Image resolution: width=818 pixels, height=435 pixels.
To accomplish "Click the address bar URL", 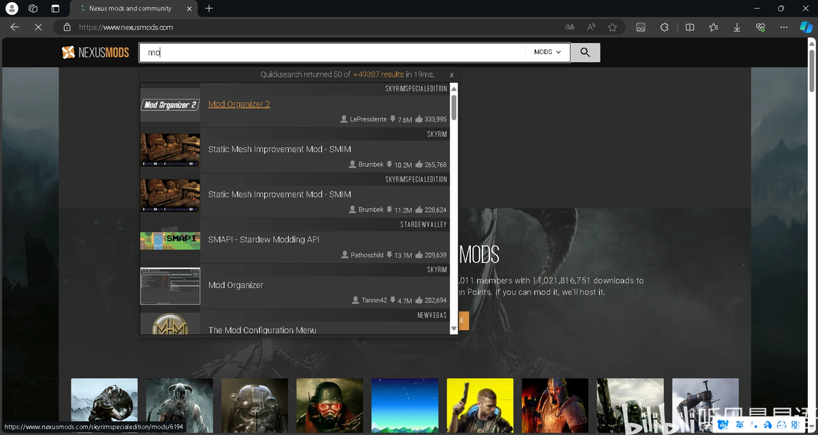I will pyautogui.click(x=126, y=27).
